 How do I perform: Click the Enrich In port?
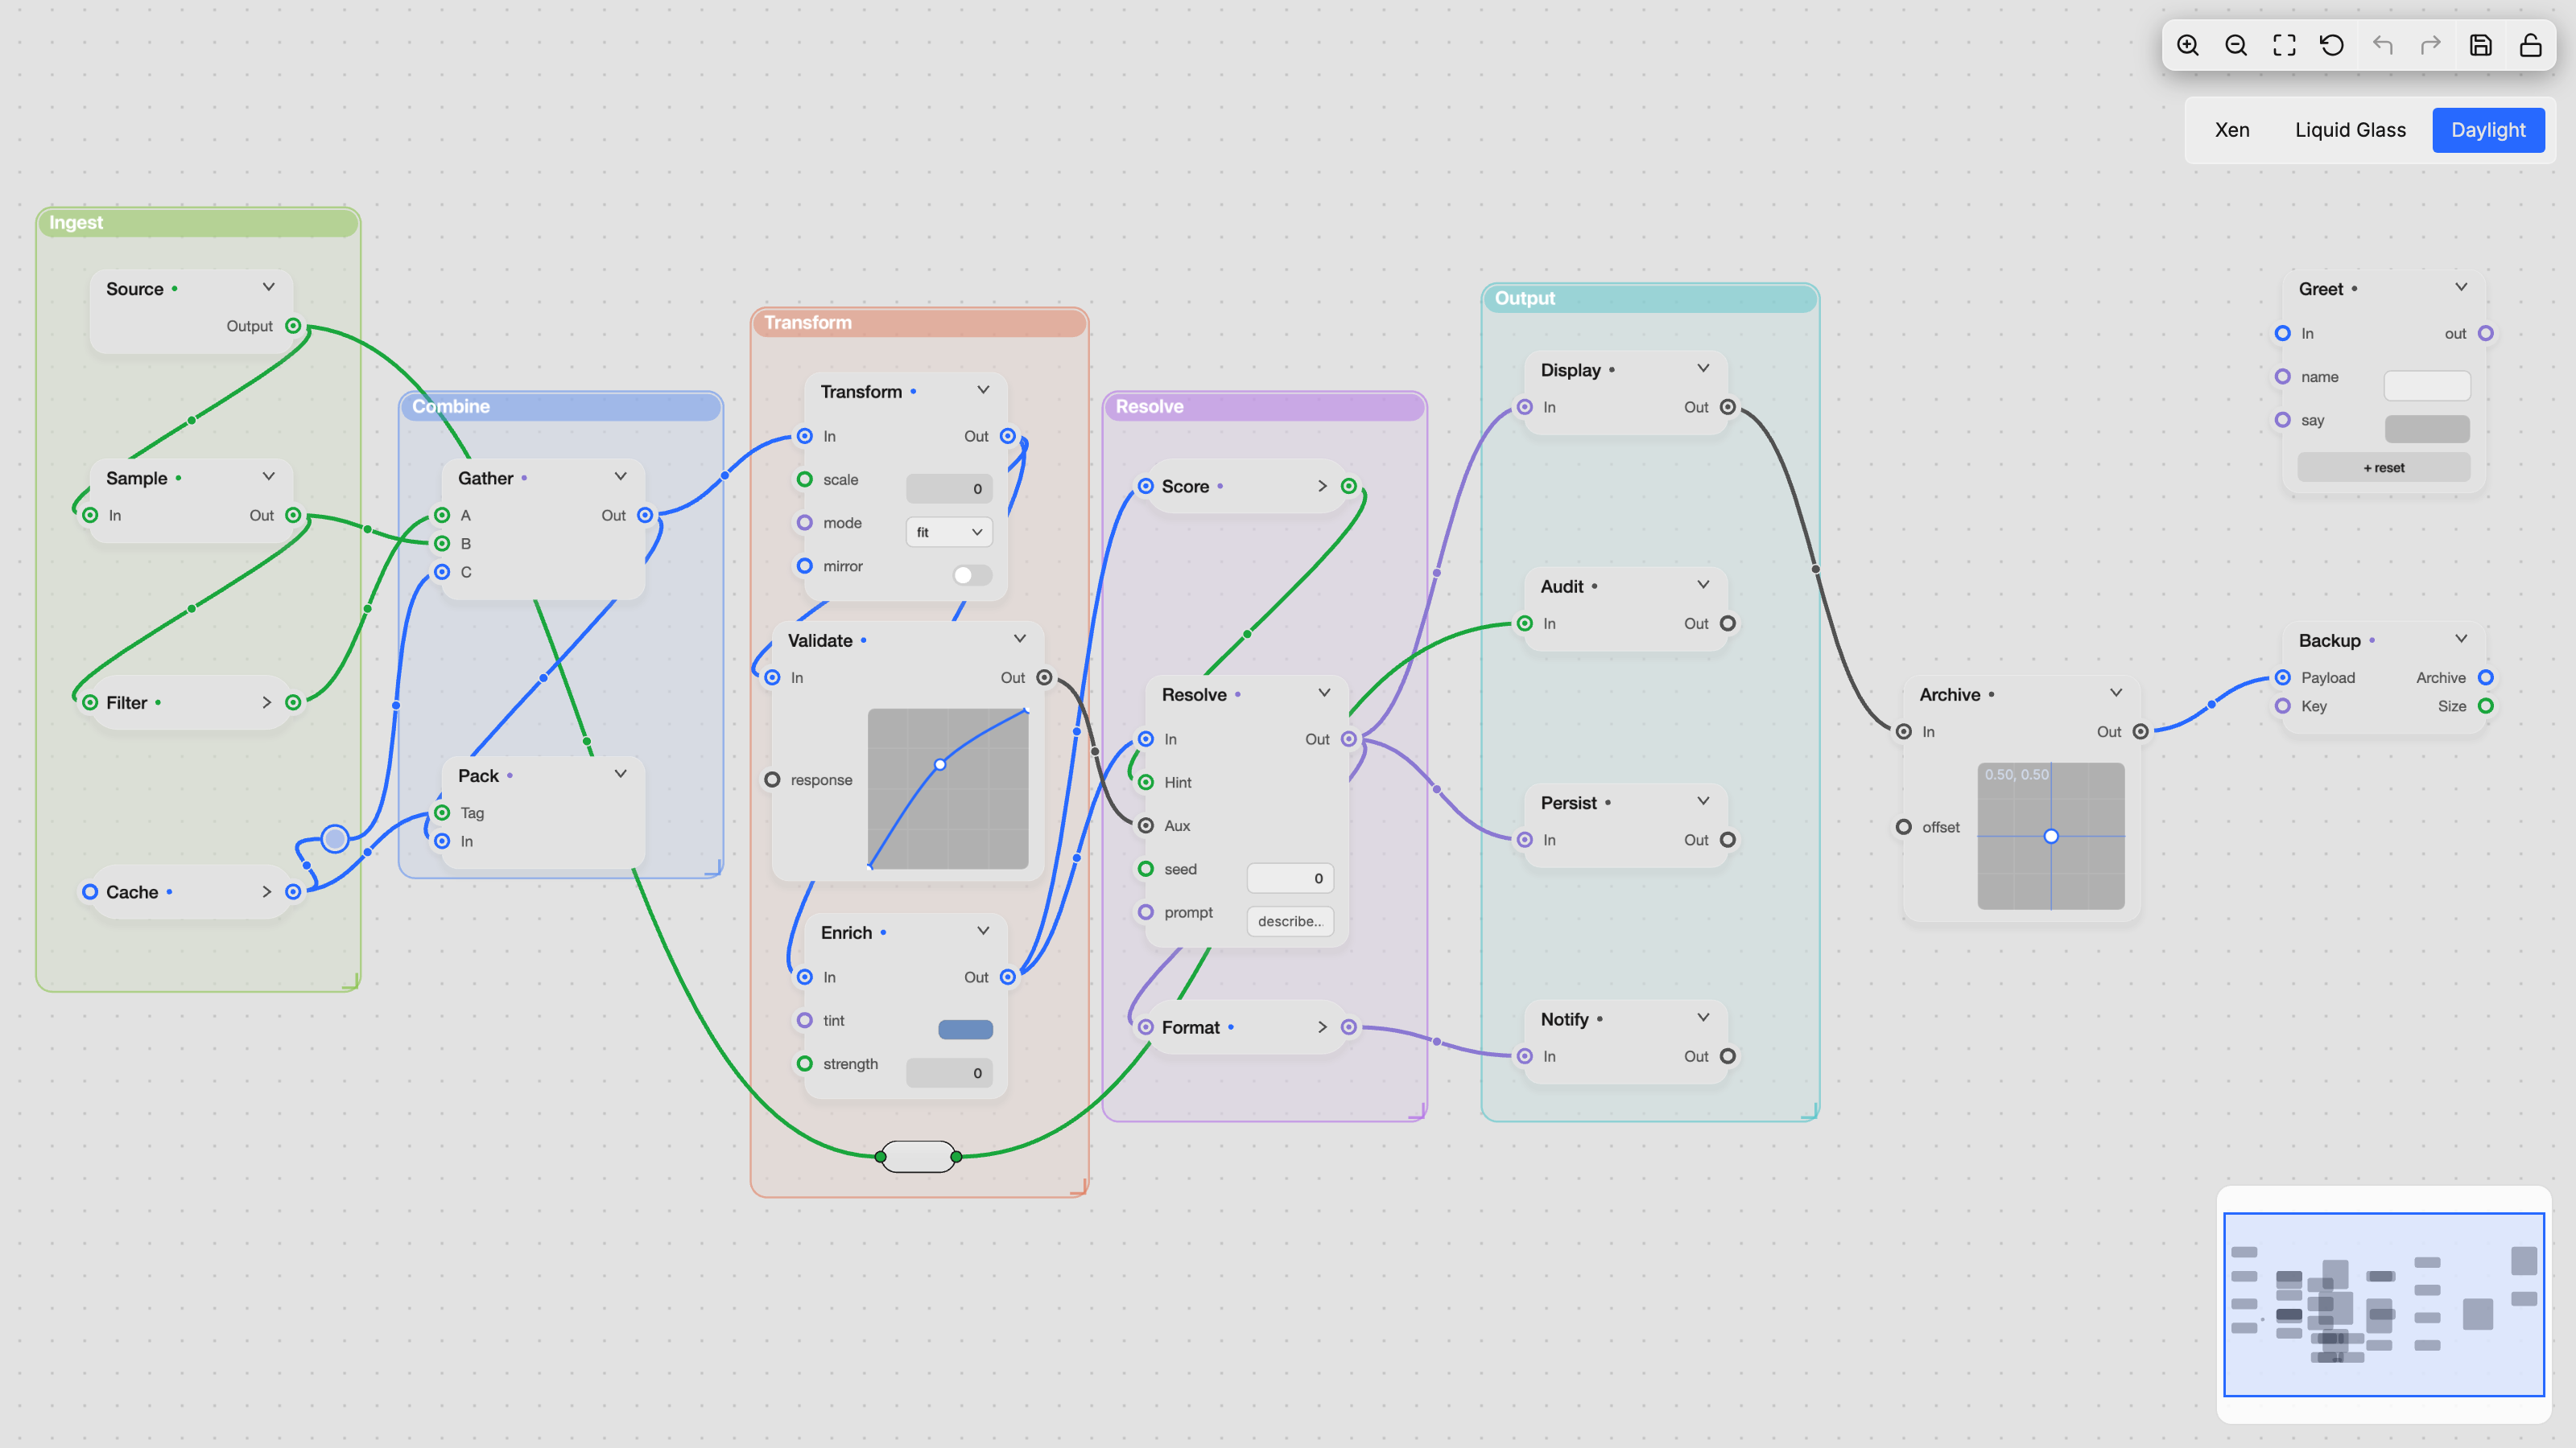(805, 977)
